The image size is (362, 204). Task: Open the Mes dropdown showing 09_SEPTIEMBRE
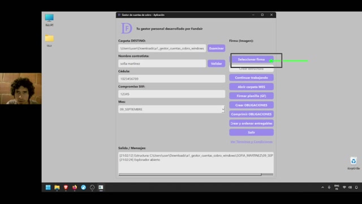(x=171, y=109)
